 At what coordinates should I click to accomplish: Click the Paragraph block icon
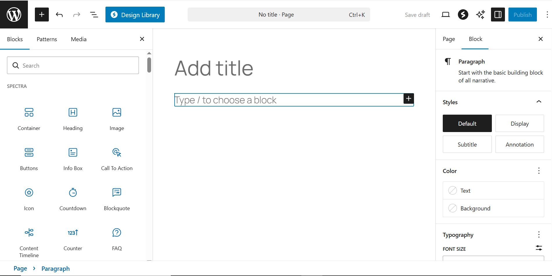click(448, 62)
